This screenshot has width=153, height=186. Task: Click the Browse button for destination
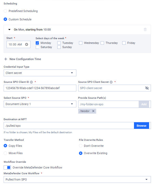tap(142, 126)
